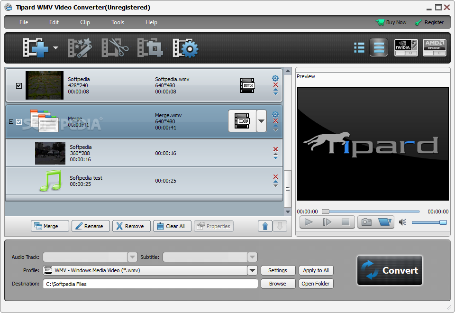Take a snapshot with camera icon
Screen dimensions: 455x313
click(x=366, y=222)
